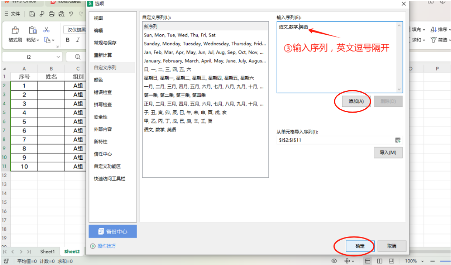Switch to the Sheet2 tab
This screenshot has width=451, height=265.
(72, 251)
